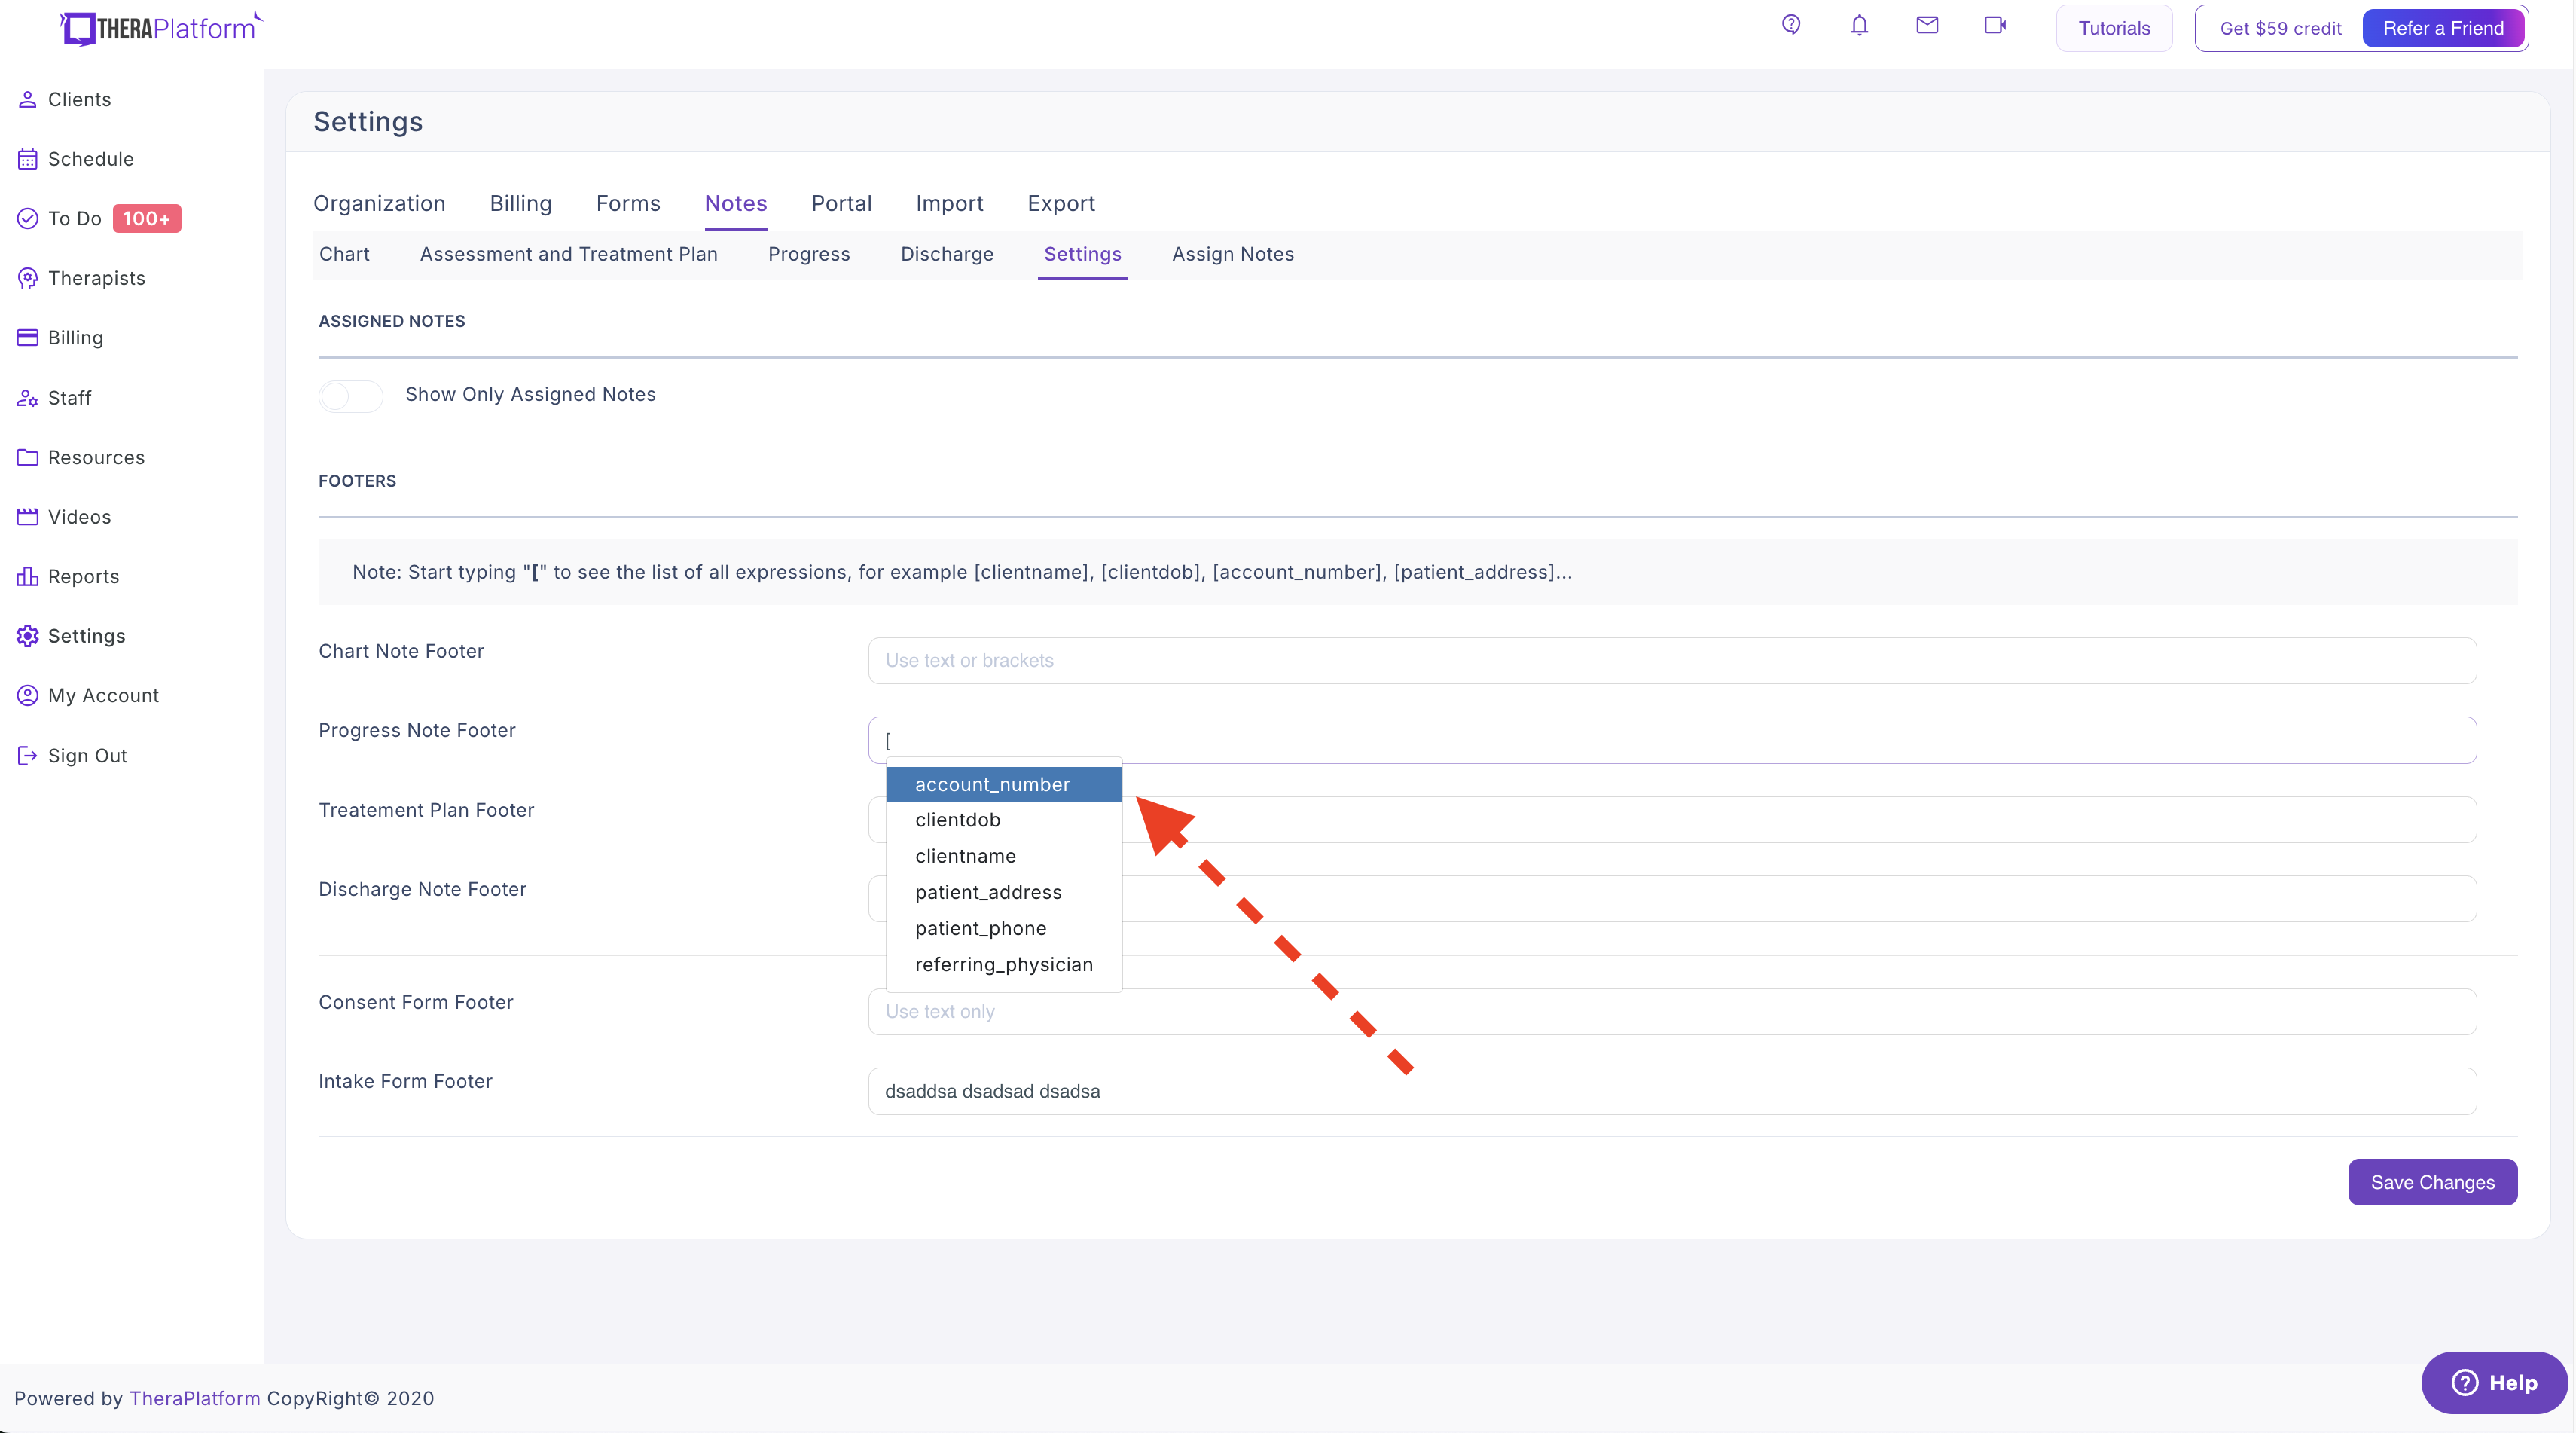Click the Settings gear icon in sidebar
The height and width of the screenshot is (1433, 2576).
tap(28, 636)
